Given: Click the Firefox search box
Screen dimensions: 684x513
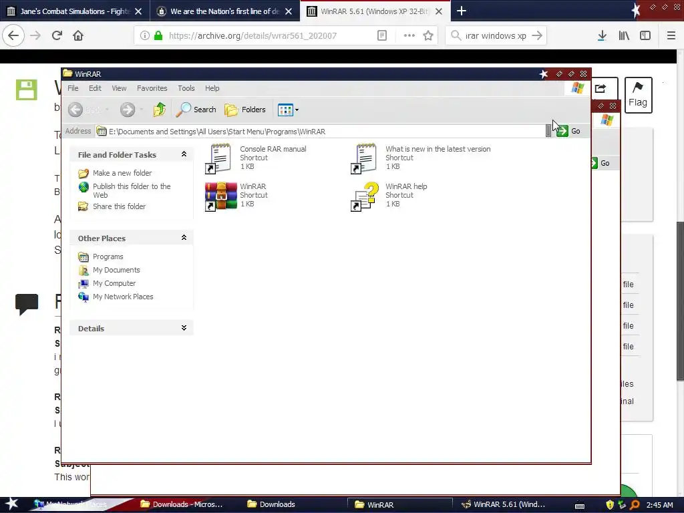Looking at the screenshot, I should (496, 36).
